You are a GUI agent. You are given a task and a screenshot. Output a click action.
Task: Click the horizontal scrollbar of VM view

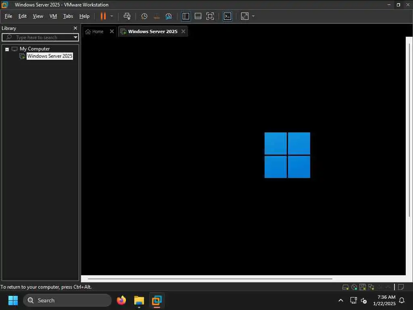(x=210, y=279)
